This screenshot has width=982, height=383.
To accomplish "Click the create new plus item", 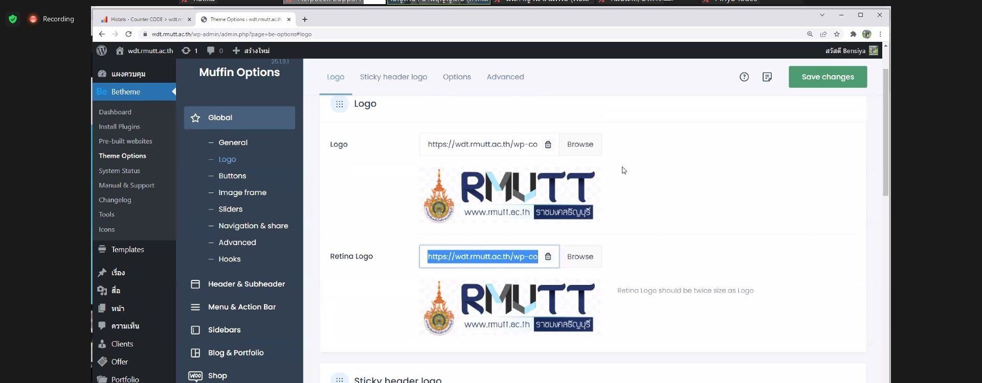I will tap(251, 51).
